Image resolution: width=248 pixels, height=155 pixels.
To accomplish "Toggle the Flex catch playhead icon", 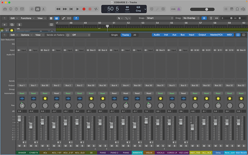I will [x=76, y=18].
